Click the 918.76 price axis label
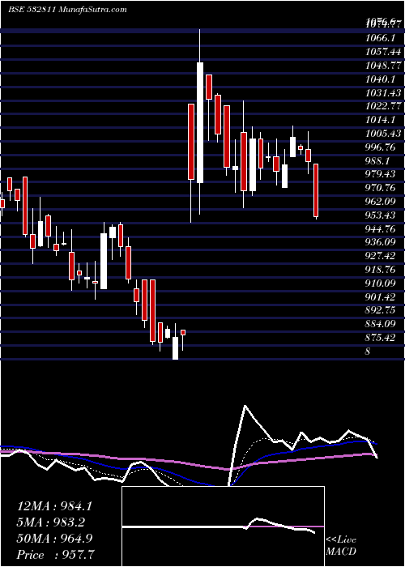 pos(381,270)
